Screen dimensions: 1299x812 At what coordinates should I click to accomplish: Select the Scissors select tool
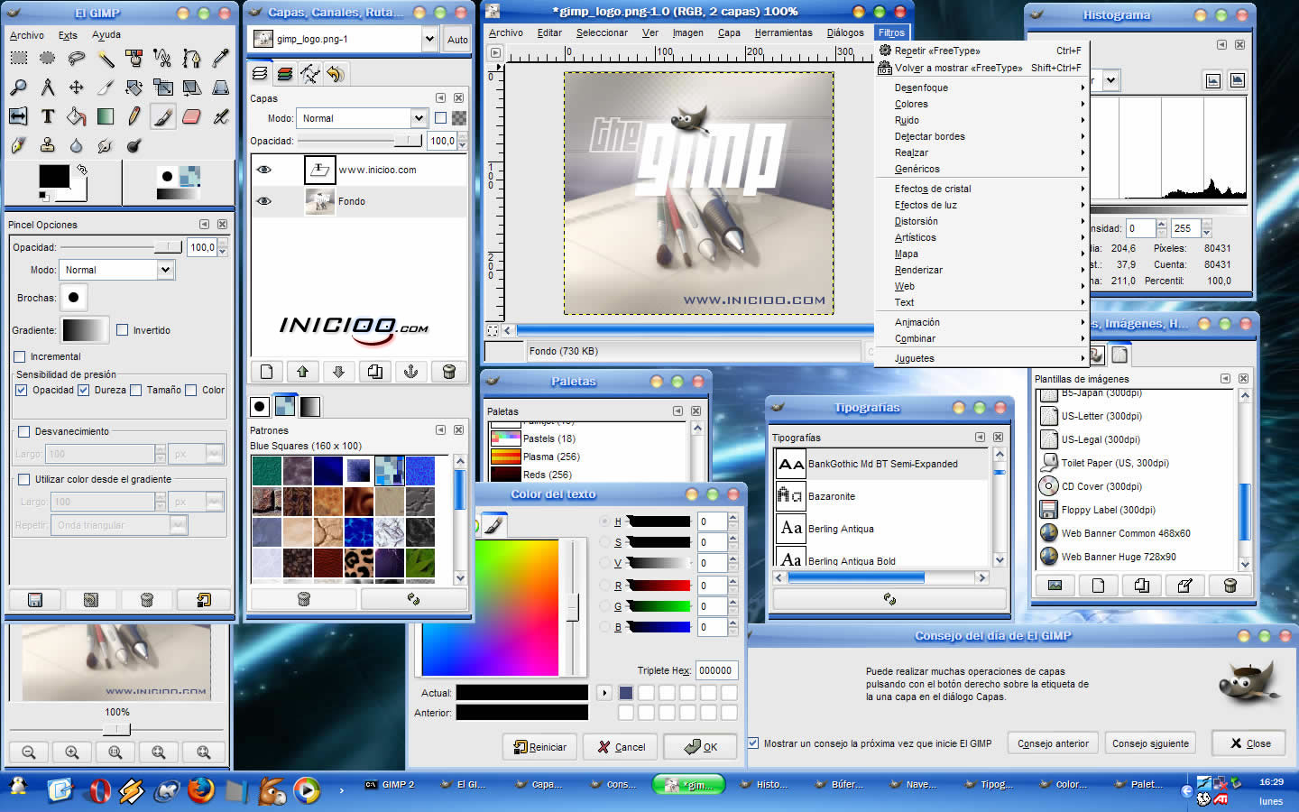pos(163,59)
